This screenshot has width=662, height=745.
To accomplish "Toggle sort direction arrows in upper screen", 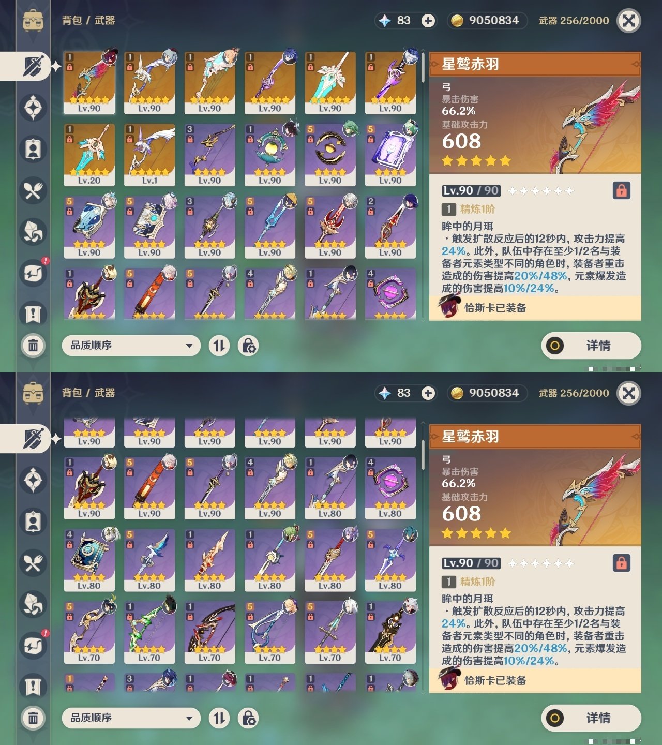I will pyautogui.click(x=219, y=346).
